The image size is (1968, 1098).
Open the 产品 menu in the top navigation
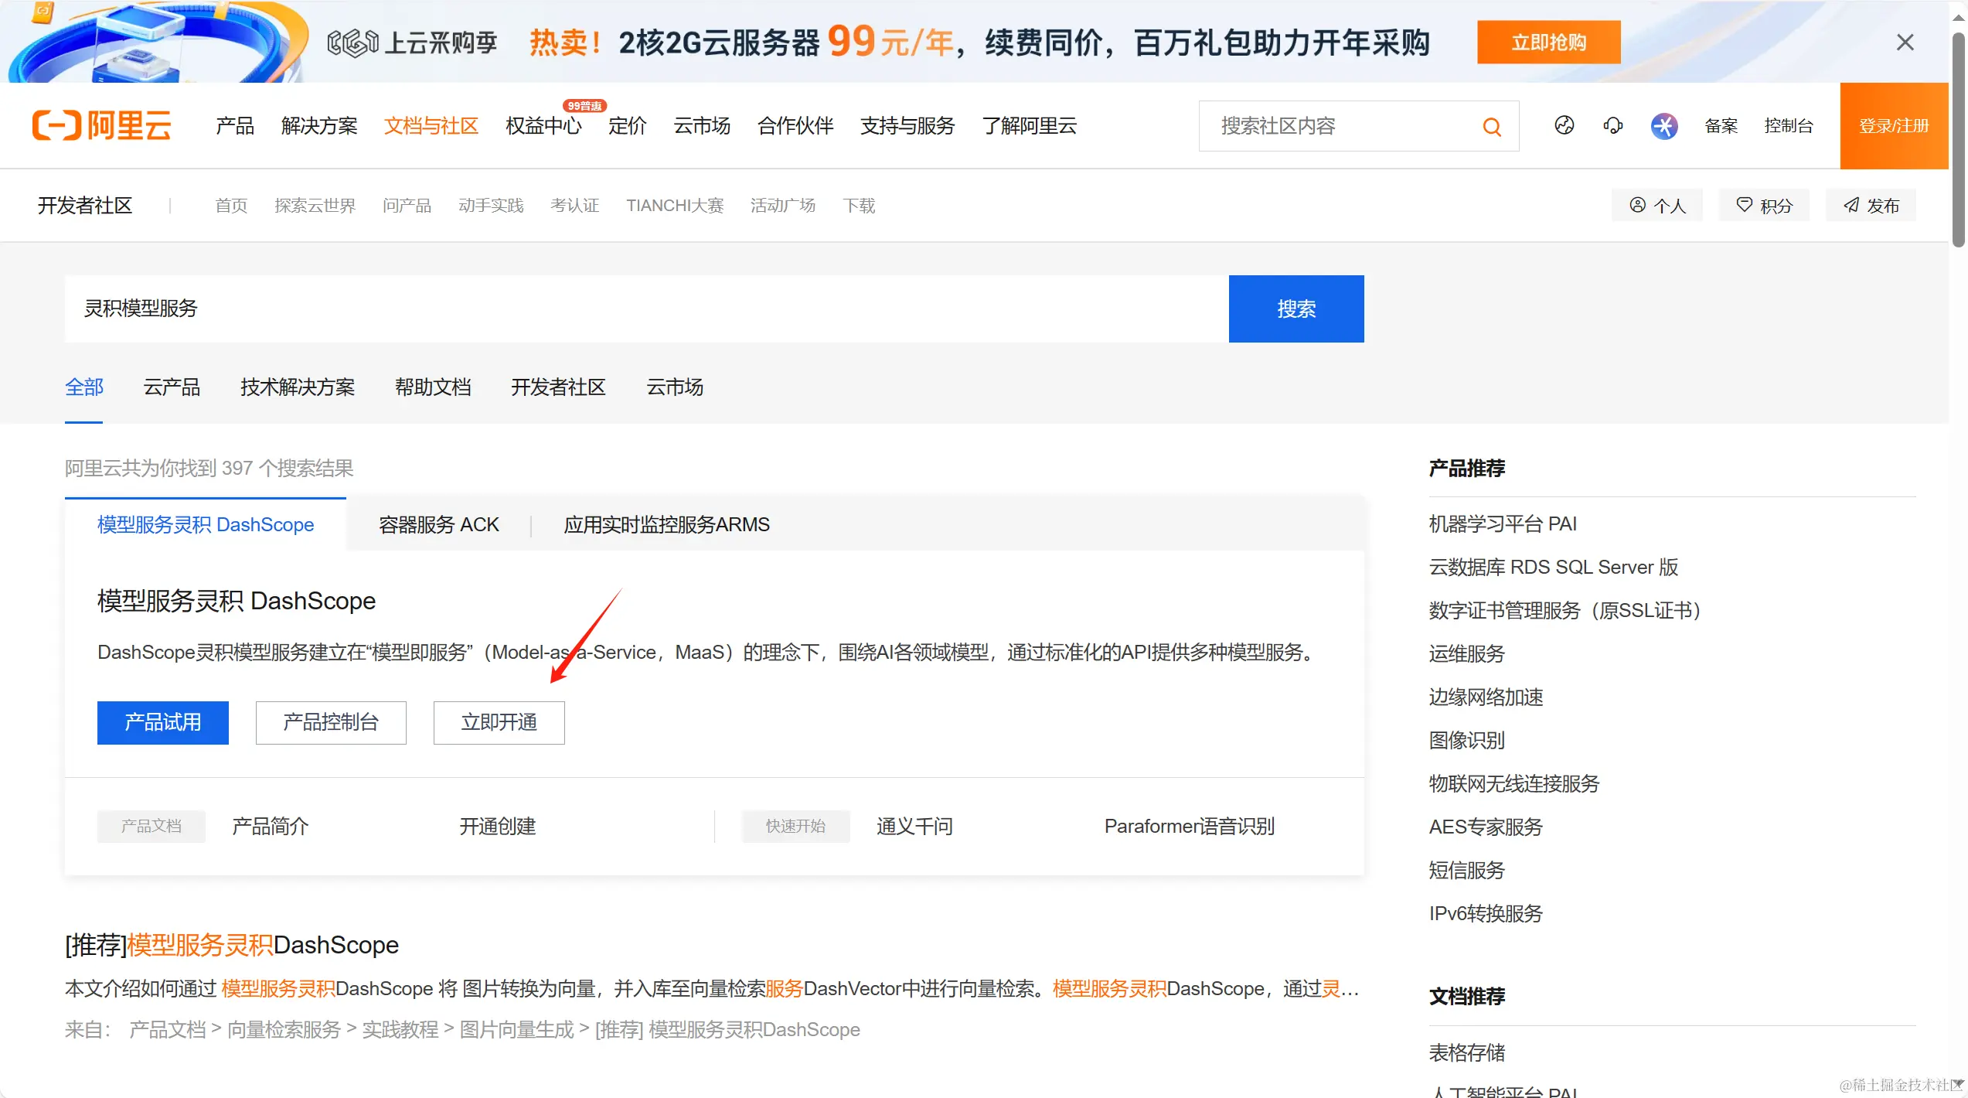point(234,125)
